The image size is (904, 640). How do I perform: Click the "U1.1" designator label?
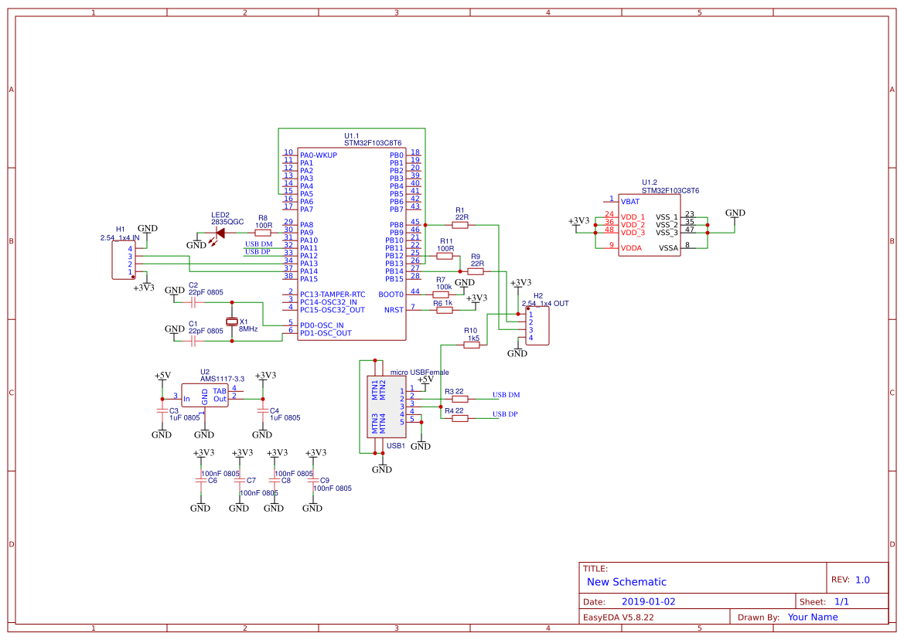point(351,137)
